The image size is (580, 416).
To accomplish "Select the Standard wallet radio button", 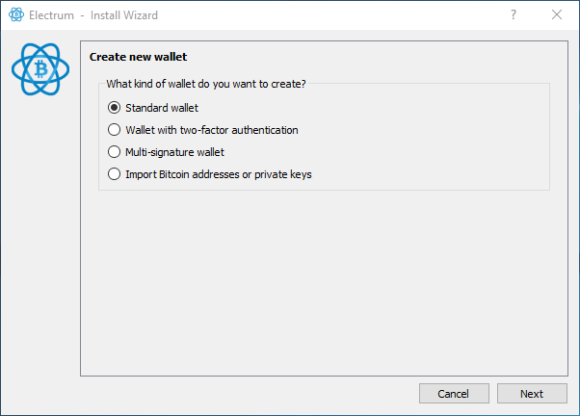I will coord(114,108).
